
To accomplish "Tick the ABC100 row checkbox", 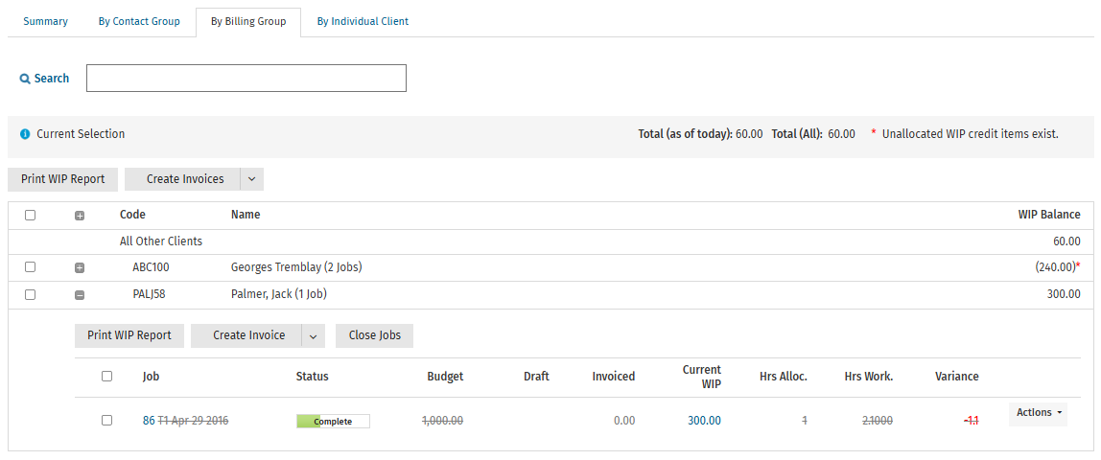I will pyautogui.click(x=30, y=267).
